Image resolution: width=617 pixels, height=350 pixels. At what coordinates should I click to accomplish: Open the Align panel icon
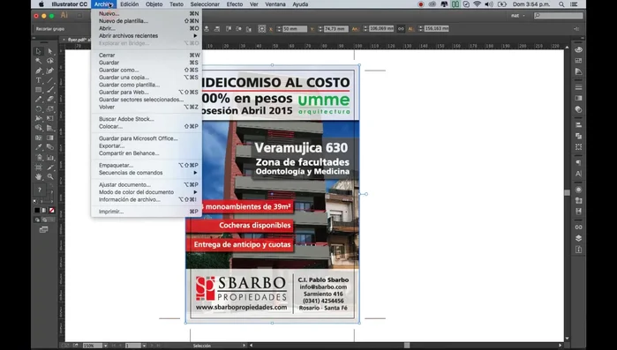click(578, 125)
